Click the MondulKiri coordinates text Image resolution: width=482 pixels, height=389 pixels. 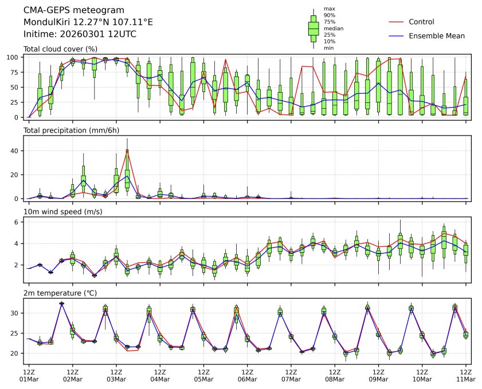click(88, 22)
